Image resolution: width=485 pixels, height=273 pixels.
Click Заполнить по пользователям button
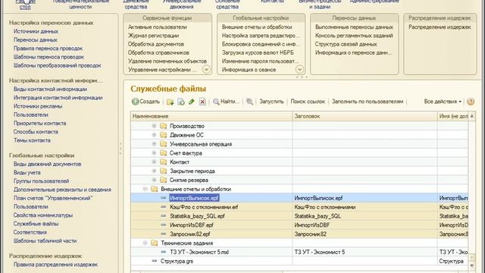[x=368, y=102]
